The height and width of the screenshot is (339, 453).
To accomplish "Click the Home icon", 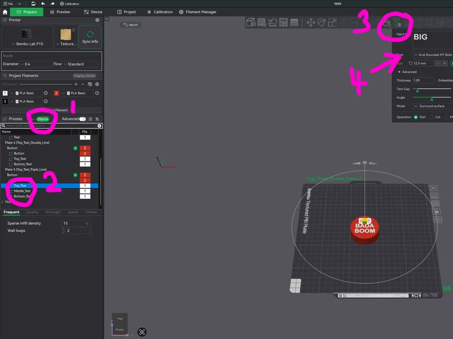I will tap(5, 12).
